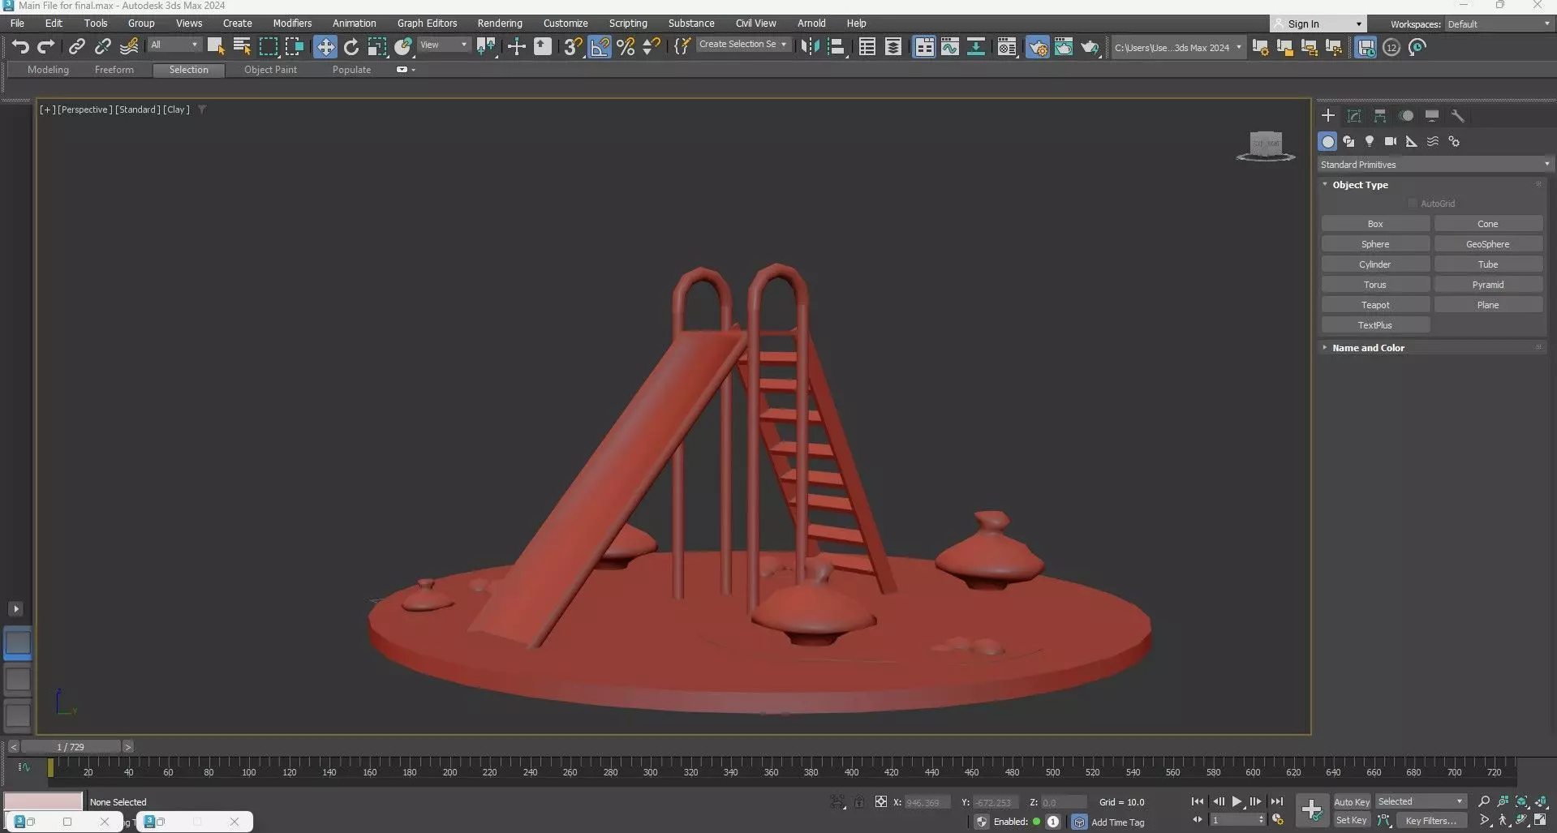
Task: Open the reference coordinate View dropdown
Action: 444,45
